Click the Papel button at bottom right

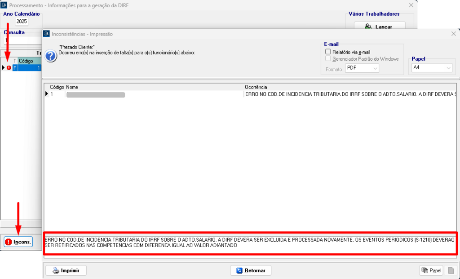pos(431,270)
